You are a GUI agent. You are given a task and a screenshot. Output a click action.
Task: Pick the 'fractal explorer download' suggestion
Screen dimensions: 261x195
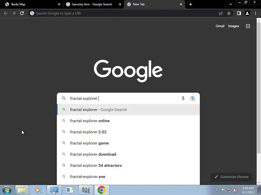pyautogui.click(x=128, y=154)
